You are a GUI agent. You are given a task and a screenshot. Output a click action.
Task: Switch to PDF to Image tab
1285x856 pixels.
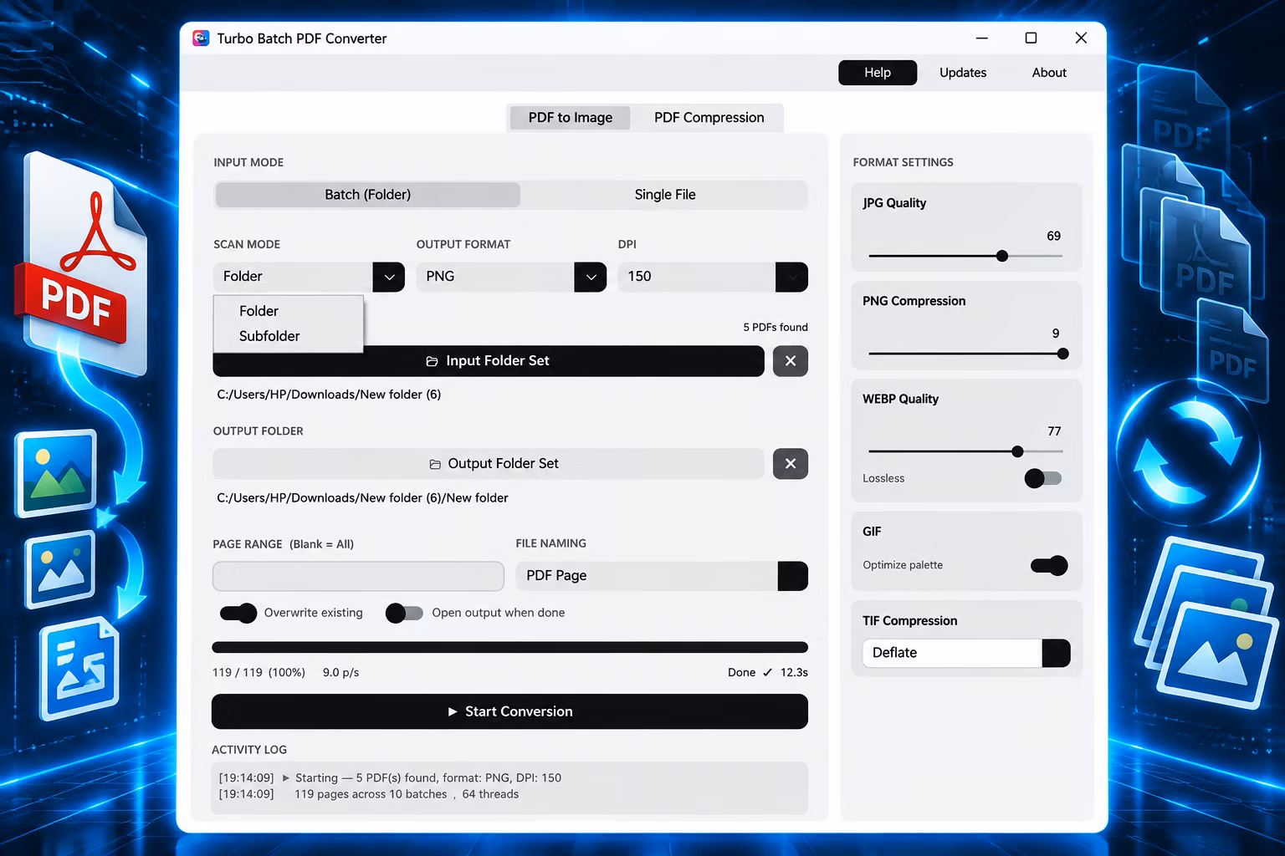571,118
